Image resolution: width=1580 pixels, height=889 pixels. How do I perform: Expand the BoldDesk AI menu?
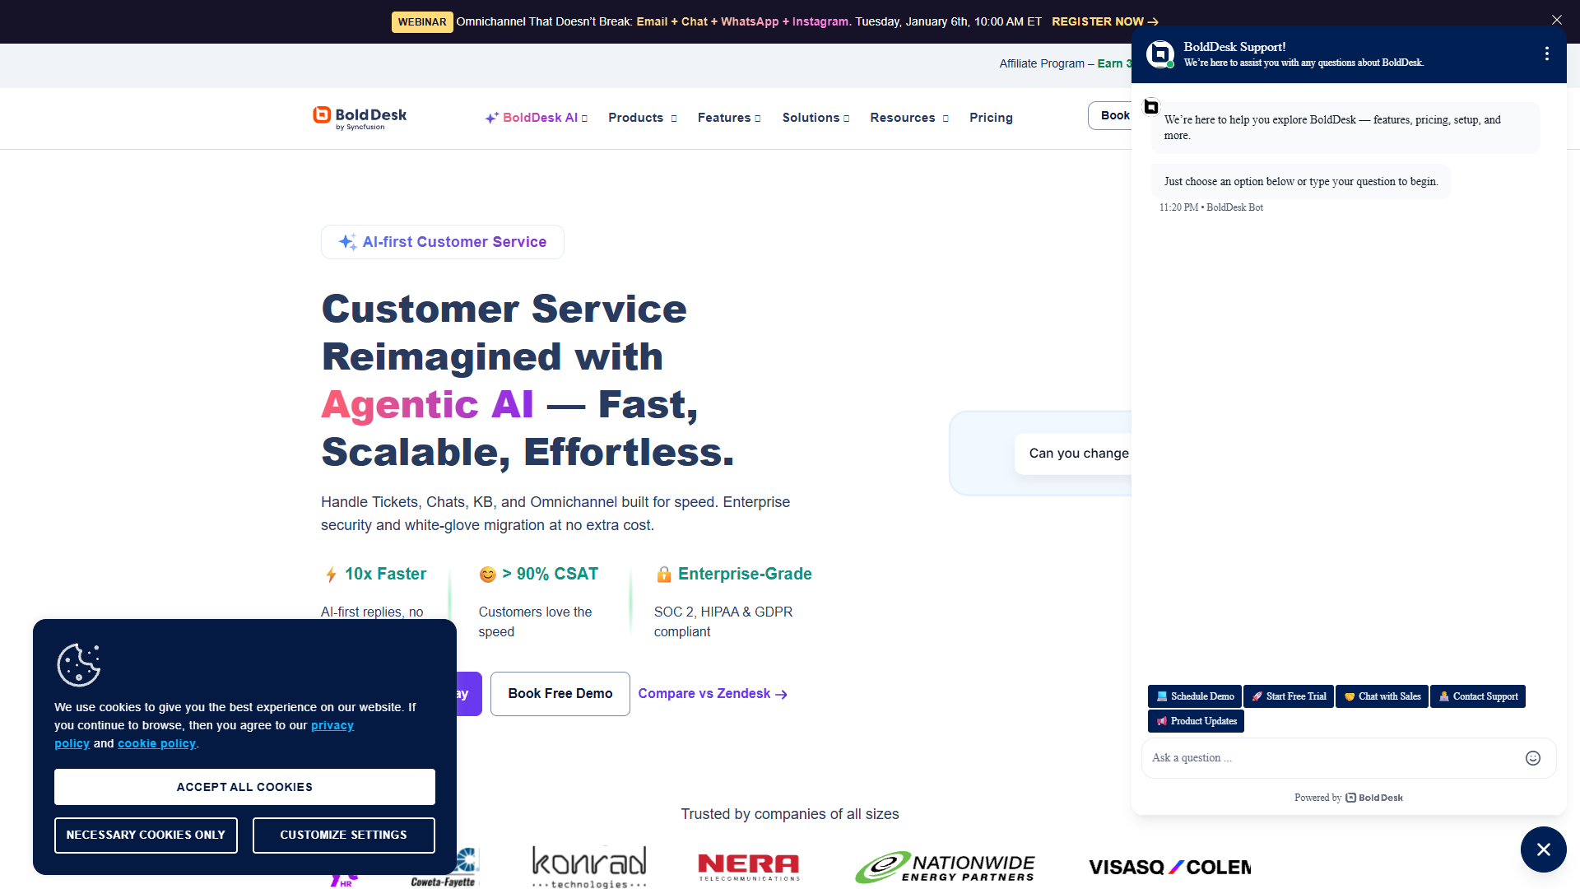[x=537, y=118]
